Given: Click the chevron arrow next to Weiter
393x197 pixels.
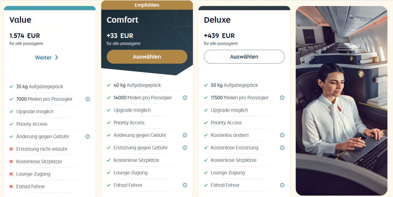Looking at the screenshot, I should (x=56, y=57).
